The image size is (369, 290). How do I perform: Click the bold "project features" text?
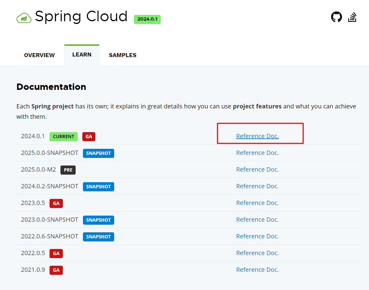coord(257,107)
